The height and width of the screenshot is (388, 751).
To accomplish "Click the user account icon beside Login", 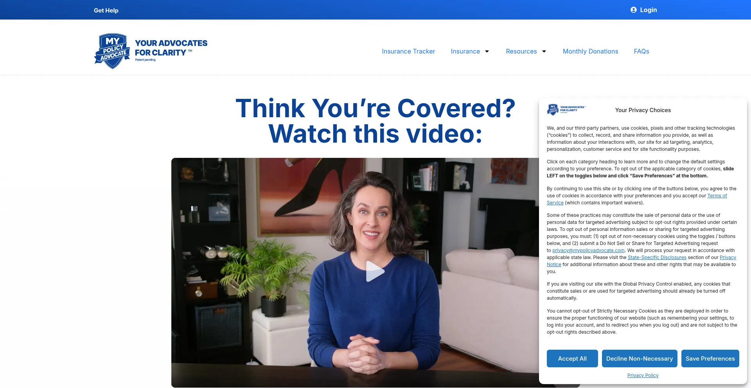I will [x=634, y=10].
